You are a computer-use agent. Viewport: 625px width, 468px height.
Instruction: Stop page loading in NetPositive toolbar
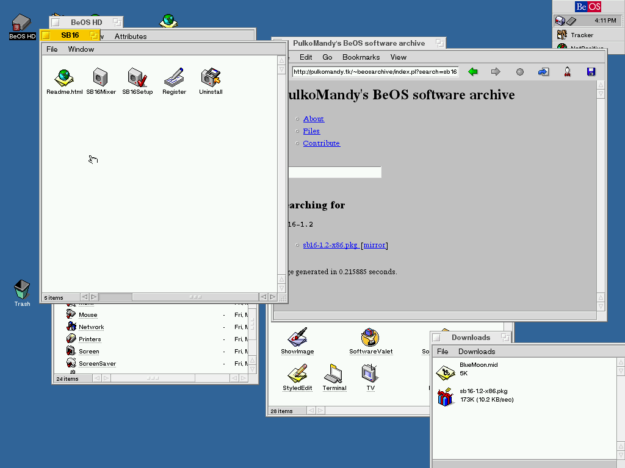pyautogui.click(x=520, y=72)
